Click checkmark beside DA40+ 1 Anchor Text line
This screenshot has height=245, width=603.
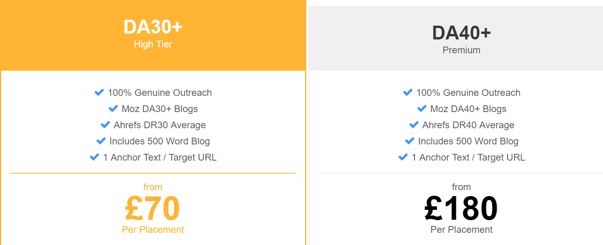(x=403, y=157)
